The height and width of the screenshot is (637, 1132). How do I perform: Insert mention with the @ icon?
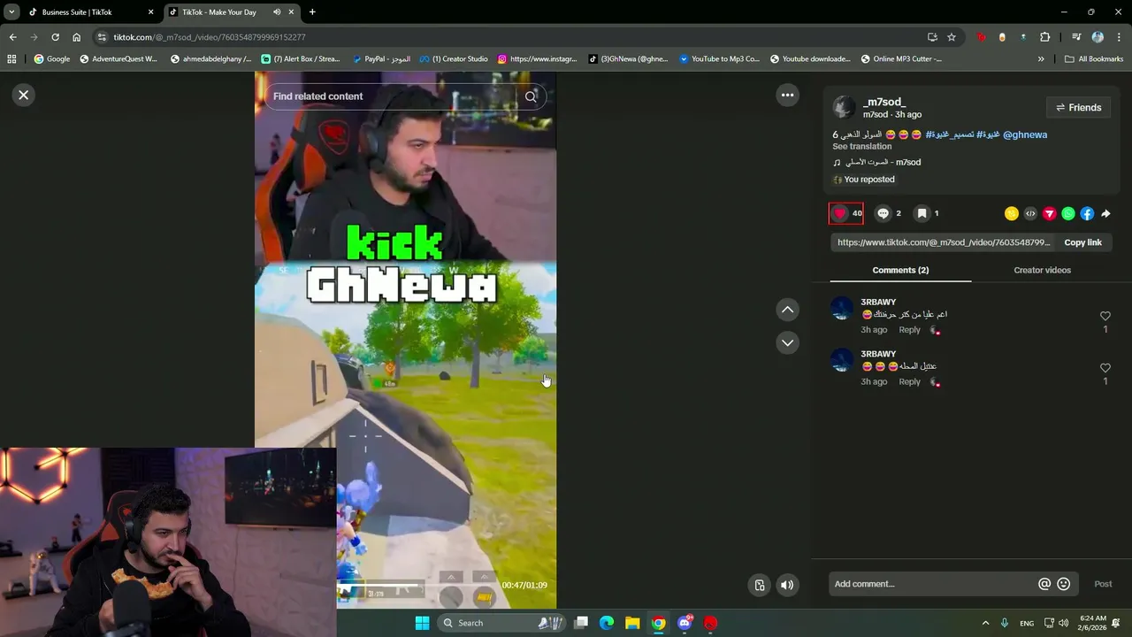pos(1044,584)
